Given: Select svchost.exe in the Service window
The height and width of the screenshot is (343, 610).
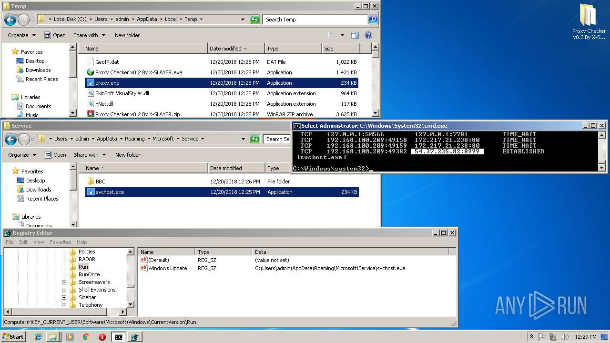Looking at the screenshot, I should 222,192.
